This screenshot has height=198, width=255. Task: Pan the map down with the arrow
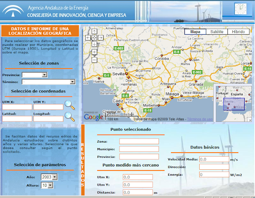coord(94,44)
